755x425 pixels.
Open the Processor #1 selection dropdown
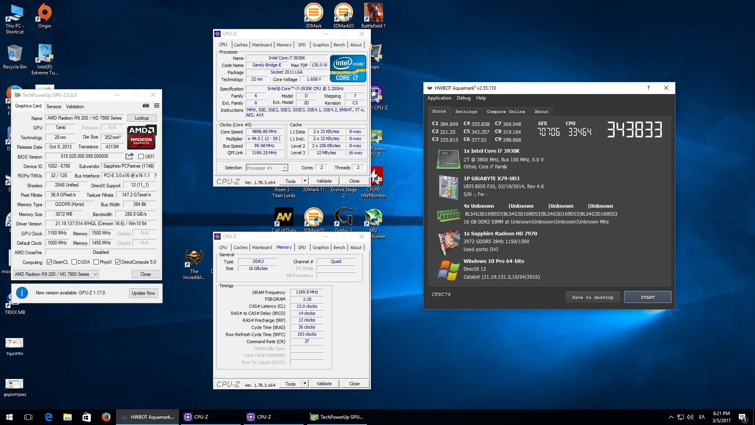click(x=267, y=168)
